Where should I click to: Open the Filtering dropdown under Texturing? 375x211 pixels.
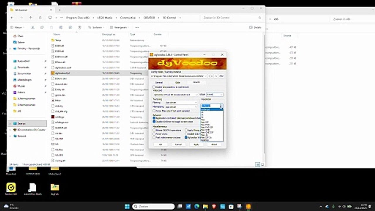click(181, 103)
